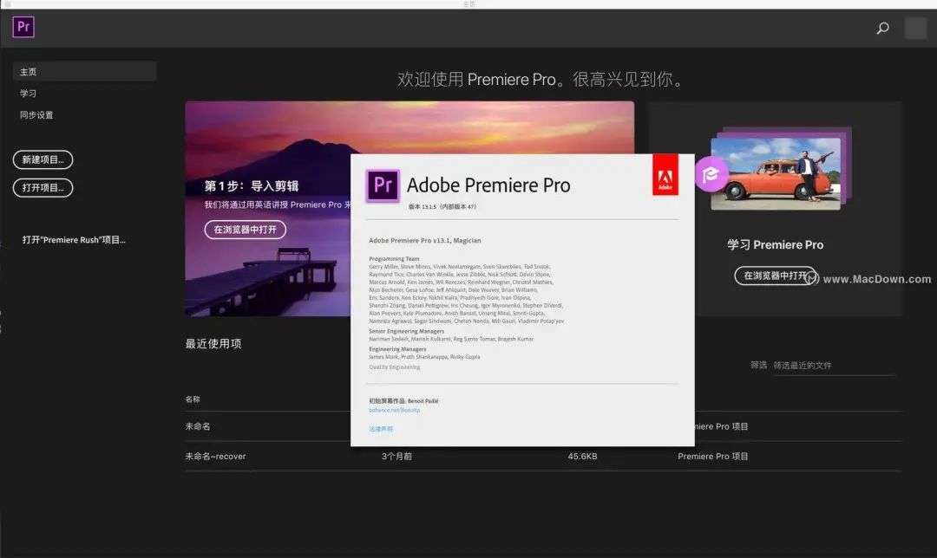937x558 pixels.
Task: Click 在浏览器中打开 under 第1步 banner
Action: tap(245, 230)
